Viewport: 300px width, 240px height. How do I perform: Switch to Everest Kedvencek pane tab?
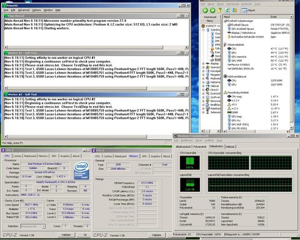(x=210, y=17)
